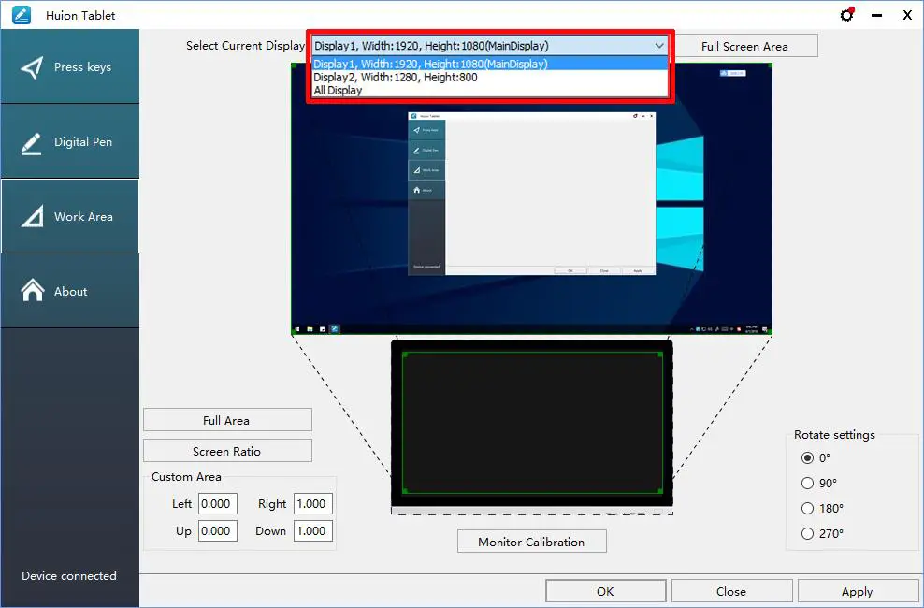Choose Display2 1280x800 option
The image size is (924, 608).
[489, 78]
